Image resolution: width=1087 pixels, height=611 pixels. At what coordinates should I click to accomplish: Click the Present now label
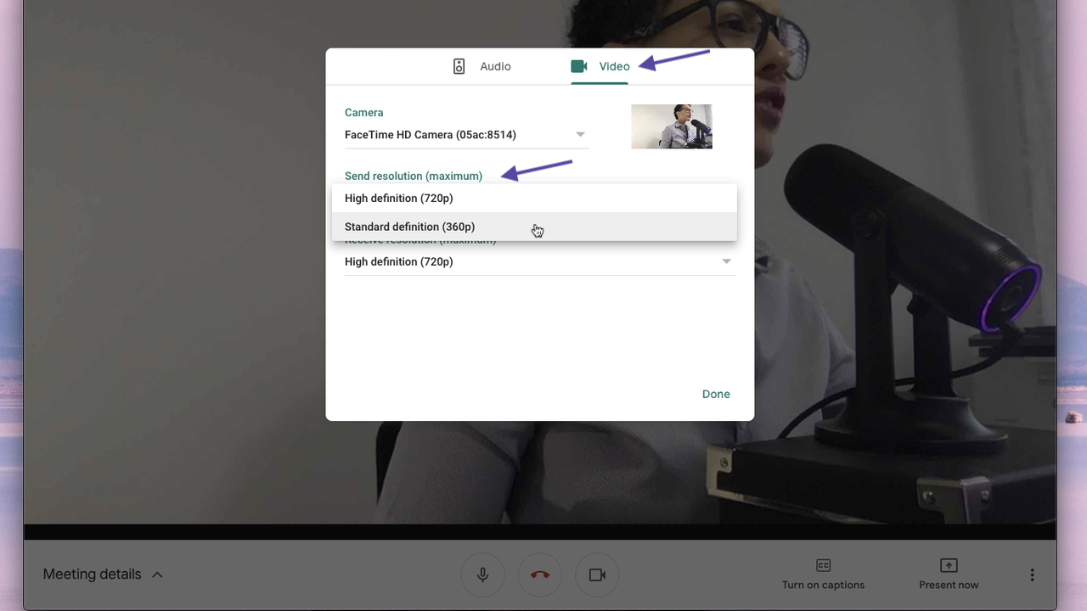(949, 585)
